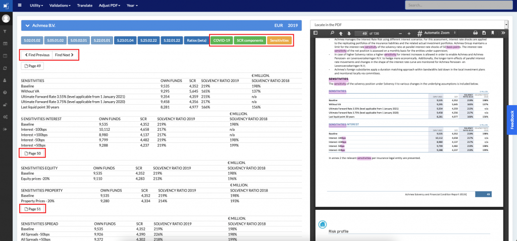Click the PDF zoom out minus
Image resolution: width=517 pixels, height=241 pixels.
click(401, 33)
